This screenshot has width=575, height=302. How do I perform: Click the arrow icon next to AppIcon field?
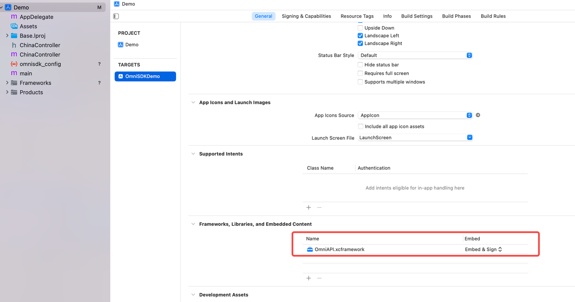pyautogui.click(x=478, y=115)
